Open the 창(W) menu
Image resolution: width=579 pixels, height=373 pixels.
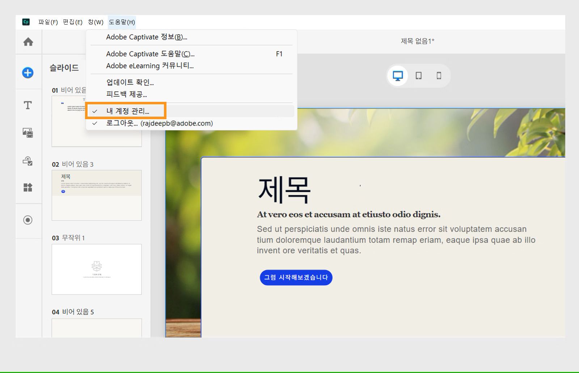[x=96, y=22]
